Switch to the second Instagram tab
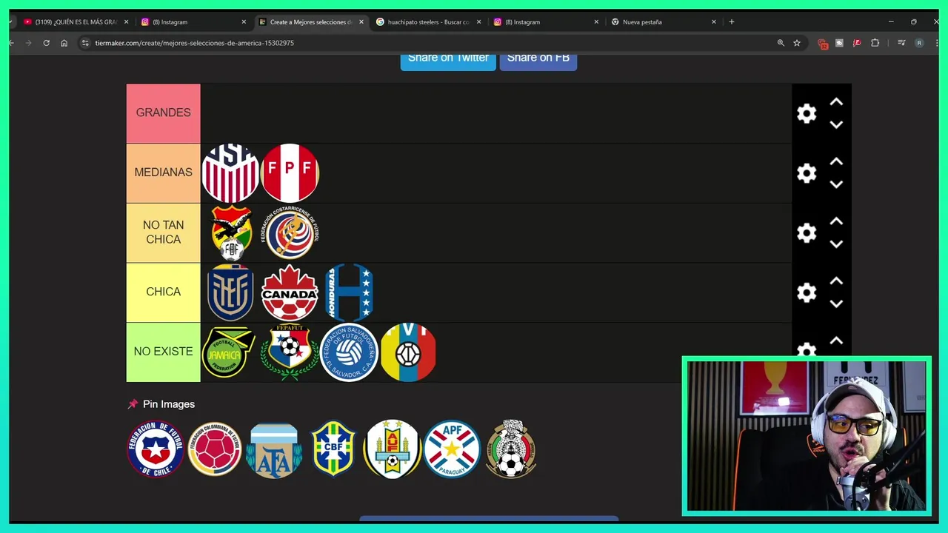The width and height of the screenshot is (948, 533). (x=544, y=22)
